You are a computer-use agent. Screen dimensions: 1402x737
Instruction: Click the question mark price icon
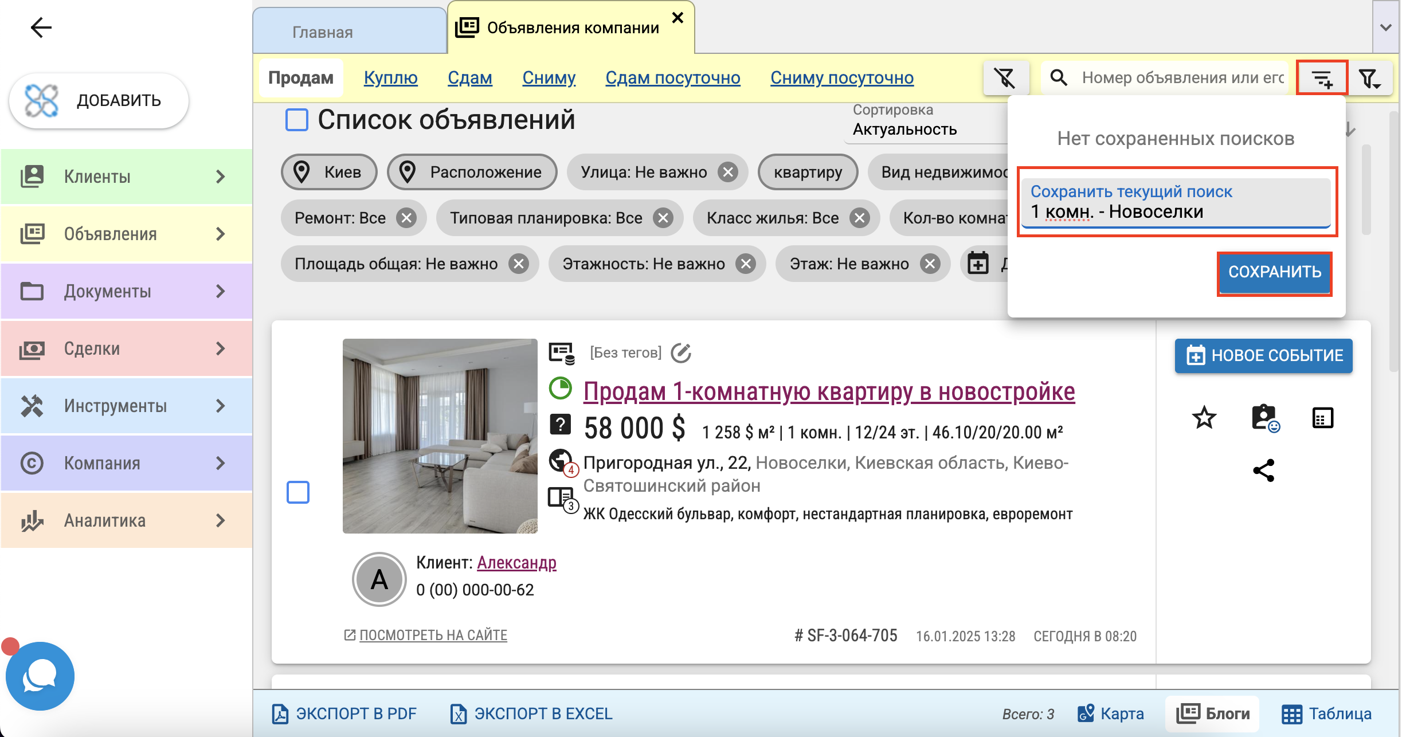pyautogui.click(x=560, y=425)
